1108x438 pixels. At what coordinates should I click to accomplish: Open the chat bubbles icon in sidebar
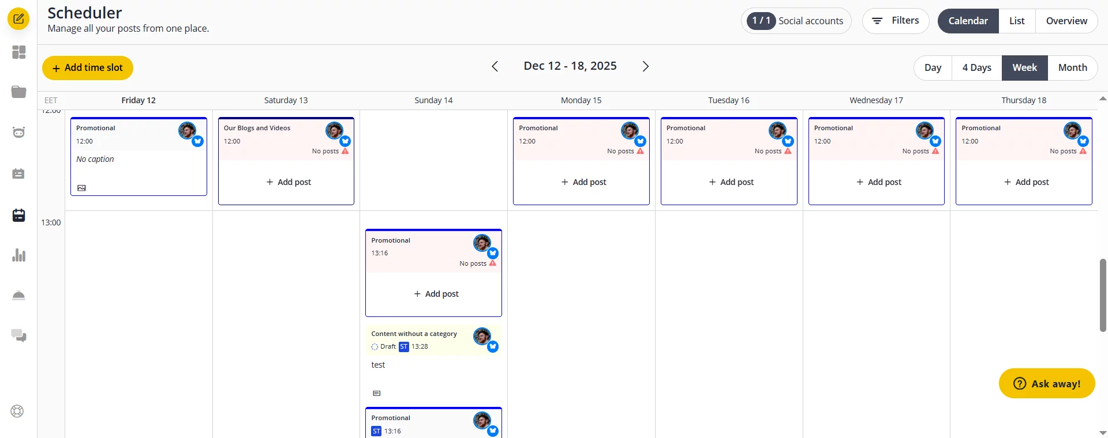18,335
